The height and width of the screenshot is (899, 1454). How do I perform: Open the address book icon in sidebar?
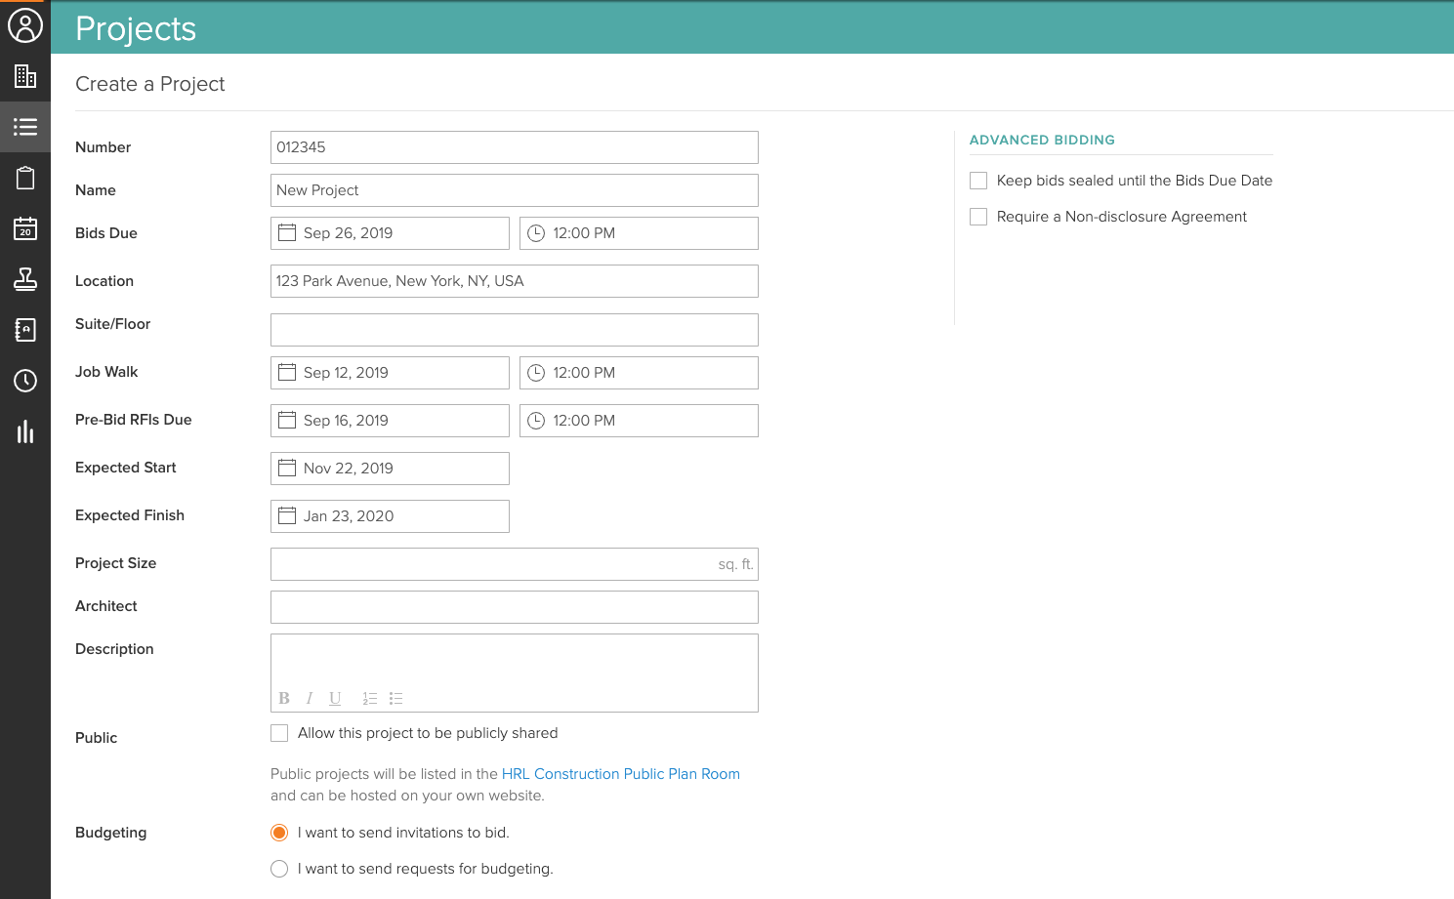(25, 330)
